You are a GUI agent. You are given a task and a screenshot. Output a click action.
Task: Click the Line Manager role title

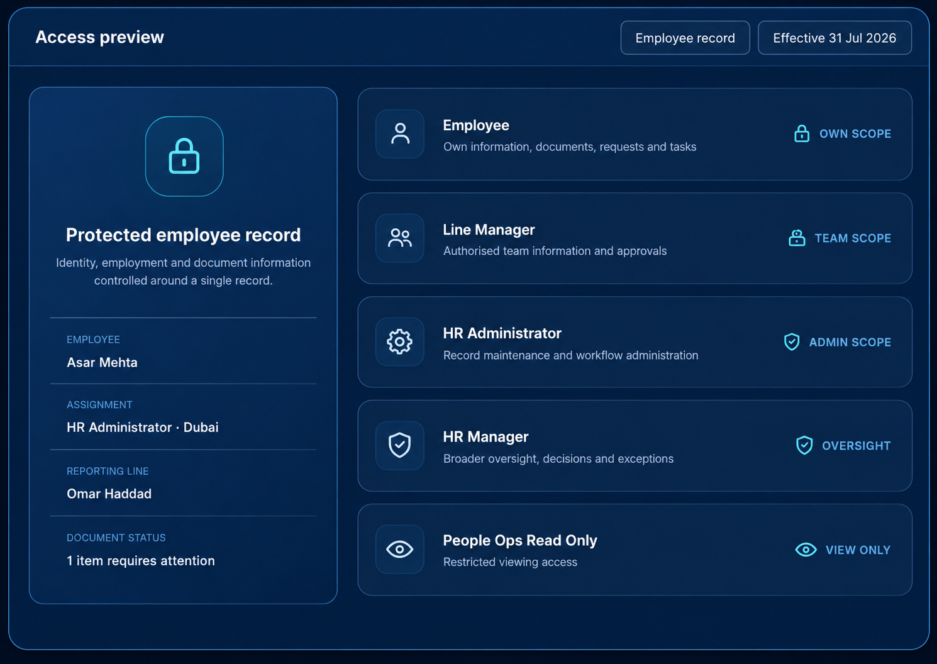pyautogui.click(x=489, y=230)
